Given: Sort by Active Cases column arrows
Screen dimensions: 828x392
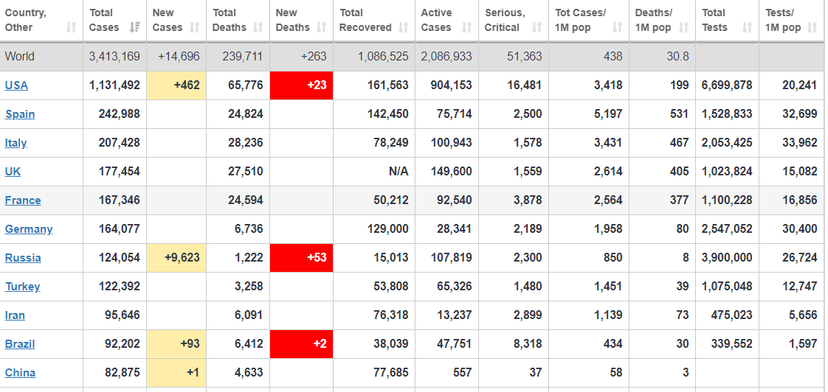Looking at the screenshot, I should (467, 27).
